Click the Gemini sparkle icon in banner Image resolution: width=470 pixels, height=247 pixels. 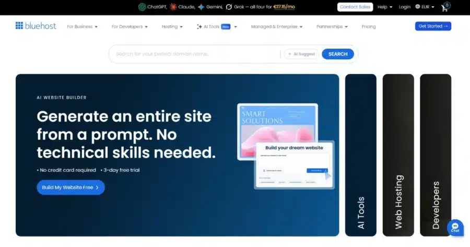coord(201,7)
